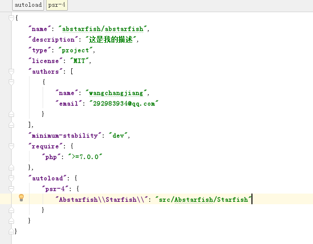Click the "license" key

point(46,61)
